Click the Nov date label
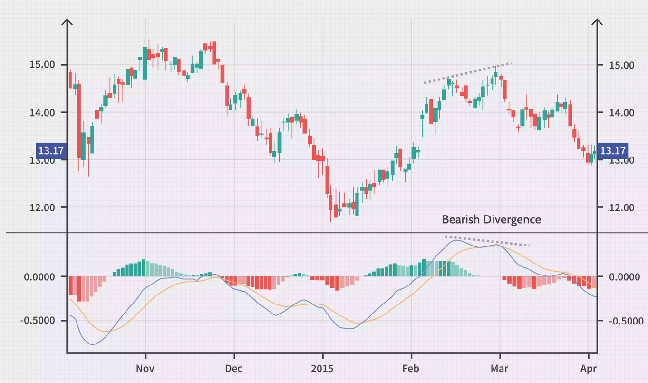 pos(145,369)
